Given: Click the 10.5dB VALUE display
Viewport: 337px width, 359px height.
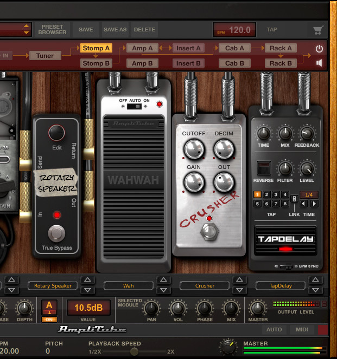Looking at the screenshot, I should [88, 308].
